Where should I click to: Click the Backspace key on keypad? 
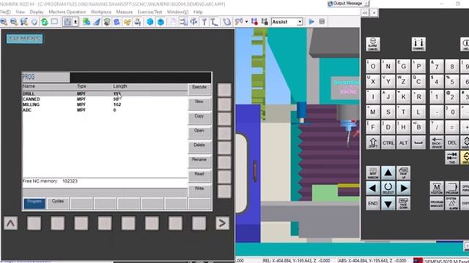[437, 142]
